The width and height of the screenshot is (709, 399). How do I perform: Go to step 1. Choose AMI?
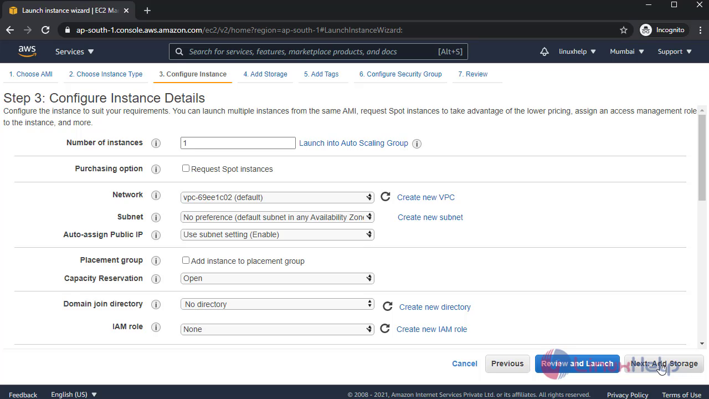31,74
